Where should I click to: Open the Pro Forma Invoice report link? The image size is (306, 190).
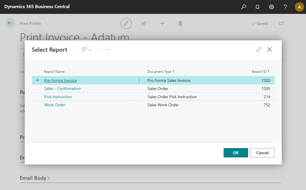60,80
